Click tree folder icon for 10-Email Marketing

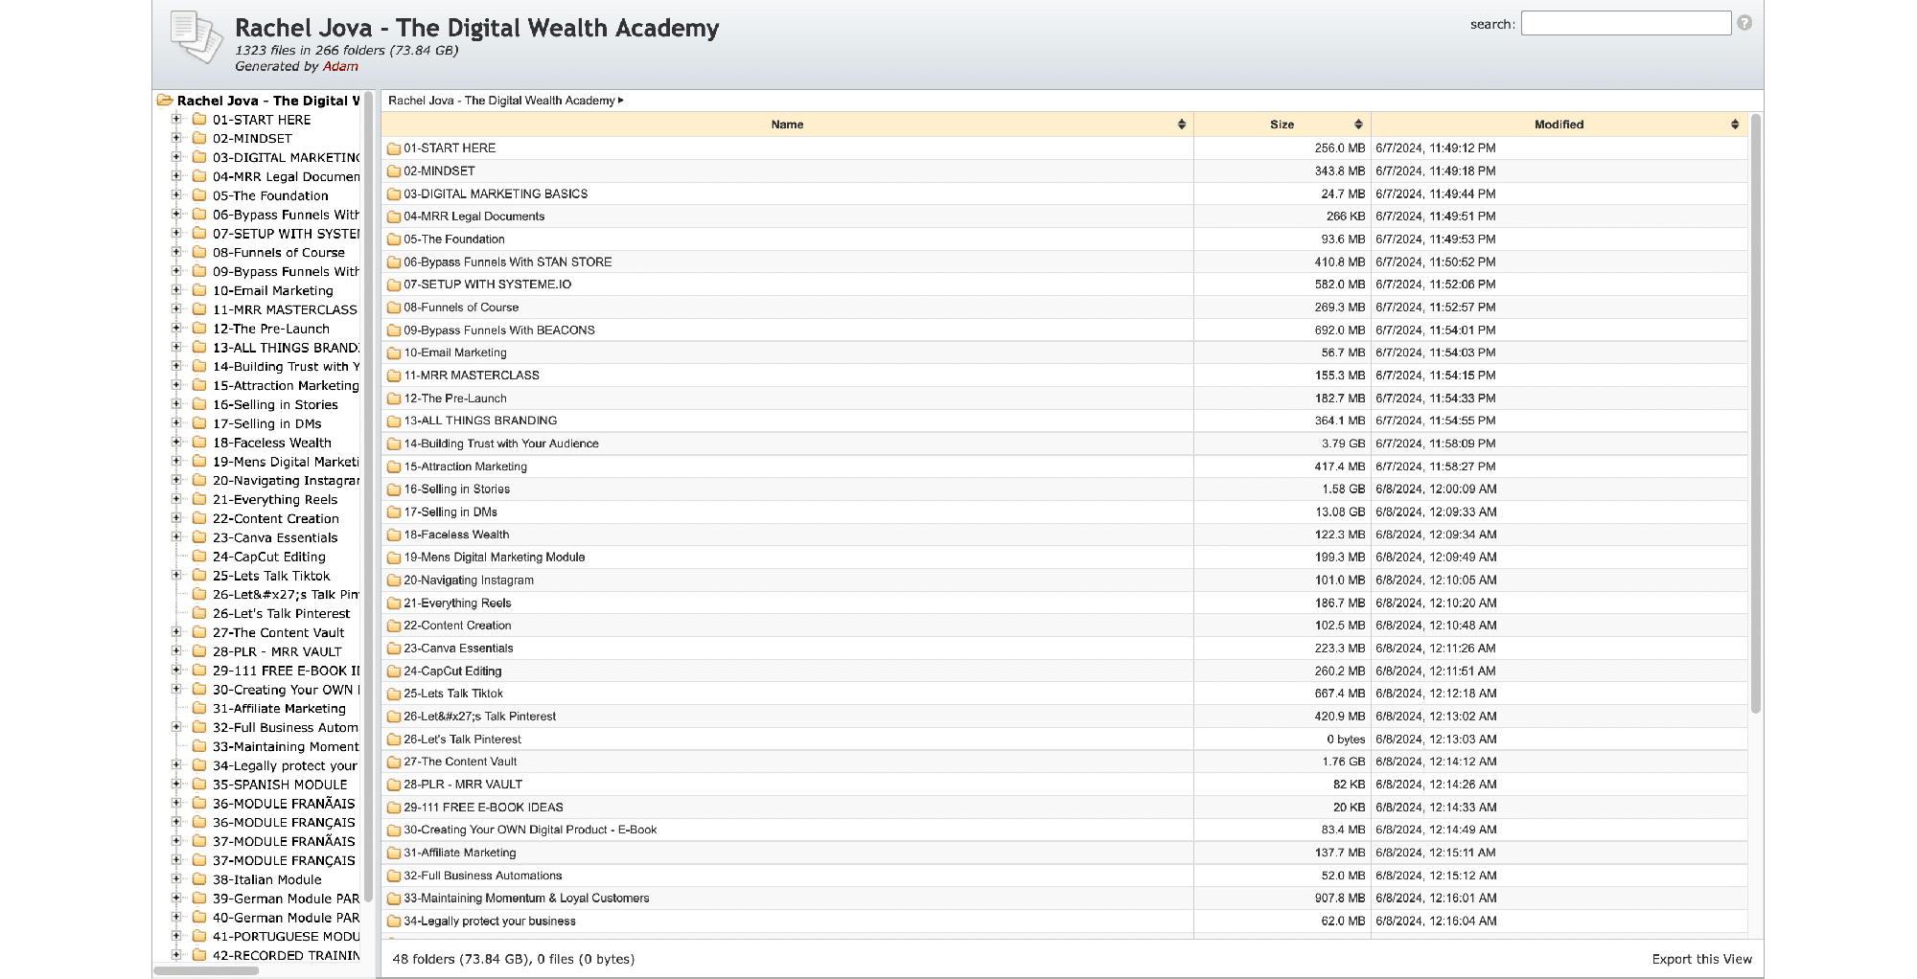(x=199, y=290)
